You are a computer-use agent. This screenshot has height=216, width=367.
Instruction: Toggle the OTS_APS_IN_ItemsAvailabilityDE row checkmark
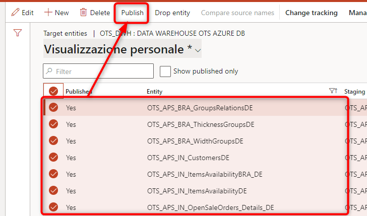click(x=53, y=191)
